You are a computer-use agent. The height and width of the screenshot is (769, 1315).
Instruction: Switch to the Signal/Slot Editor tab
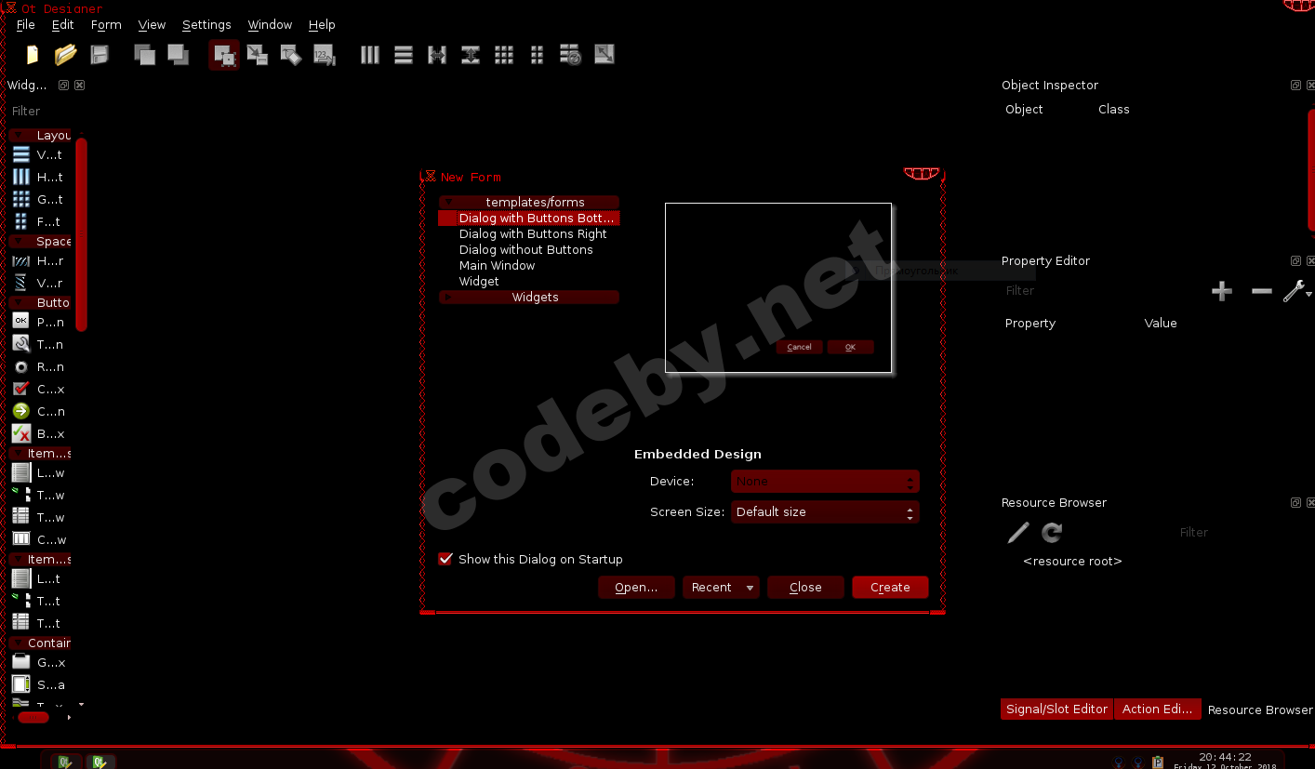1056,709
